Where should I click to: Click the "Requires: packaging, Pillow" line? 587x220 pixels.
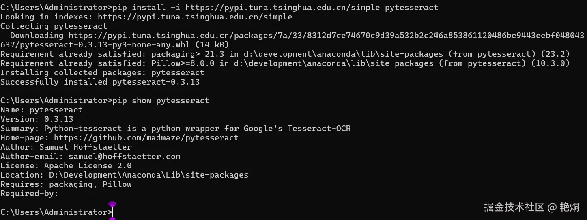66,184
